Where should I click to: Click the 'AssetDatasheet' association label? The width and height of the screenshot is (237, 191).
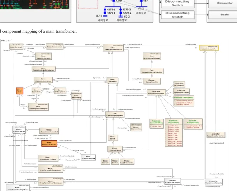point(191,44)
